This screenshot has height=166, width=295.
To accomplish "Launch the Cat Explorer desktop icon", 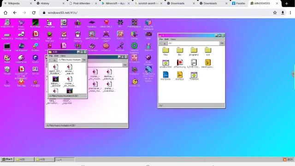I will [x=21, y=47].
